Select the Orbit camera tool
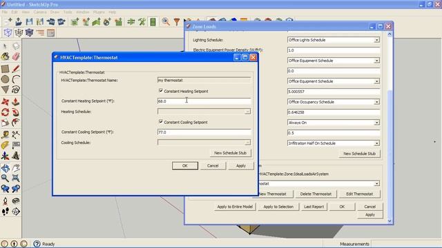This screenshot has width=442, height=248. tap(5, 168)
